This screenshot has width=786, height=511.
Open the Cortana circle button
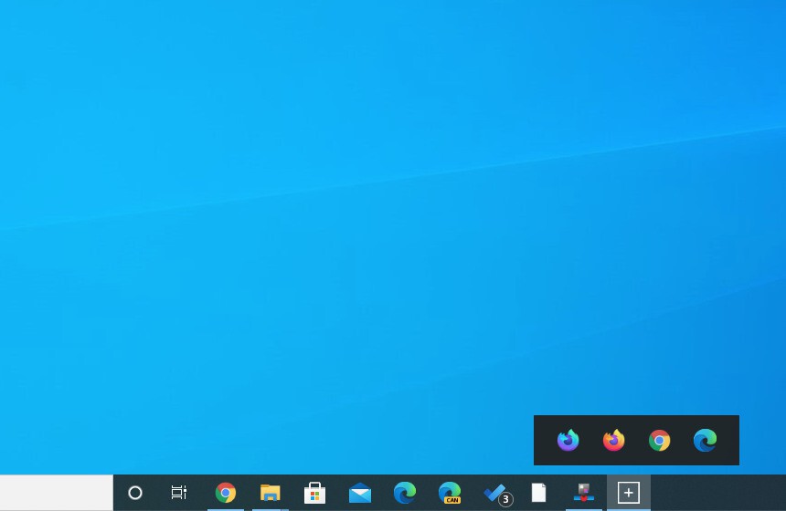coord(135,493)
